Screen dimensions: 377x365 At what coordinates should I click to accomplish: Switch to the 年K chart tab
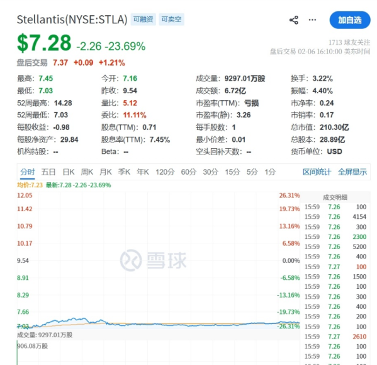click(x=143, y=172)
